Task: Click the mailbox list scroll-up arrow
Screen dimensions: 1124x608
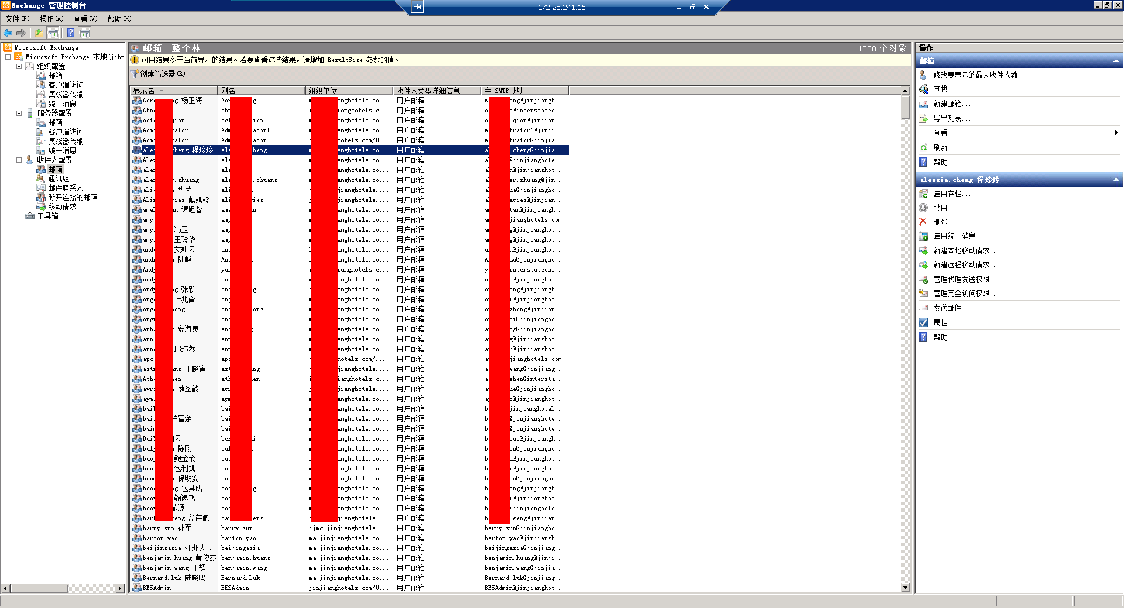Action: click(x=906, y=91)
